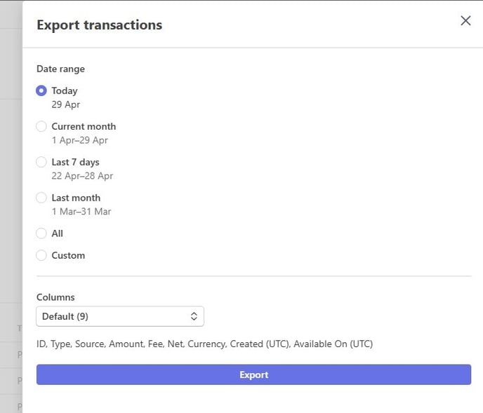Image resolution: width=483 pixels, height=413 pixels.
Task: Click the Today label text
Action: coord(65,90)
